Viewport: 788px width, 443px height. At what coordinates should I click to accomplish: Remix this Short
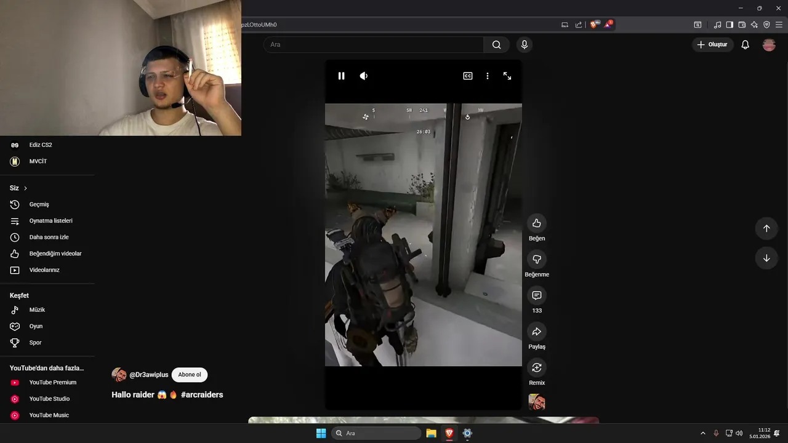[x=537, y=367]
